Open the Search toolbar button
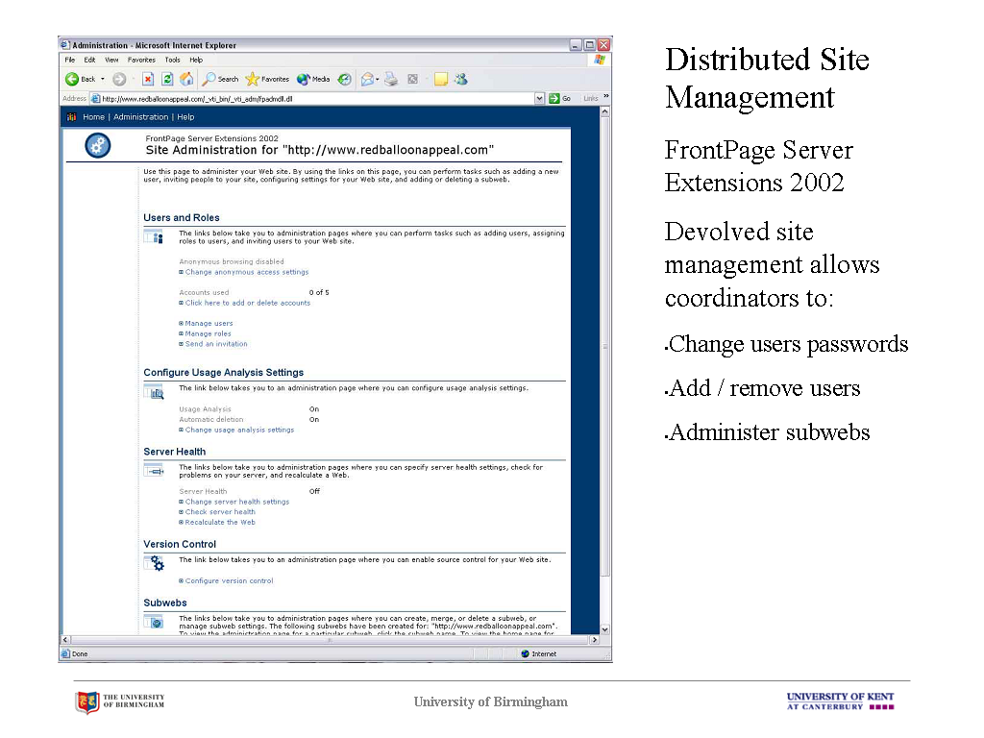The width and height of the screenshot is (984, 738). [220, 79]
